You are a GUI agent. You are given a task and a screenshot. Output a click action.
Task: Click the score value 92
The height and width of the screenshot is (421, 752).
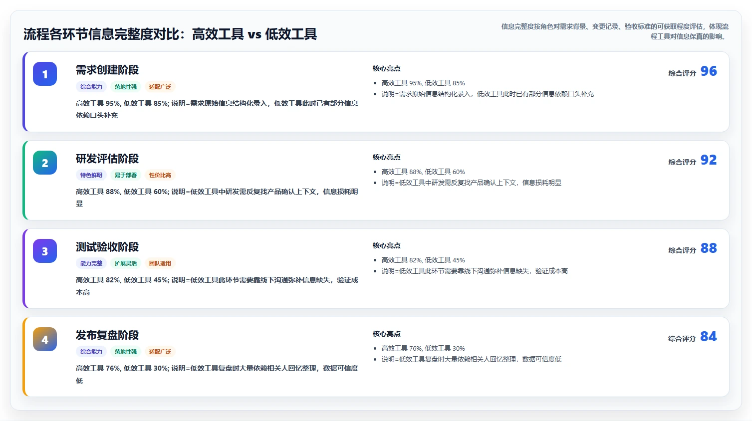tap(709, 160)
